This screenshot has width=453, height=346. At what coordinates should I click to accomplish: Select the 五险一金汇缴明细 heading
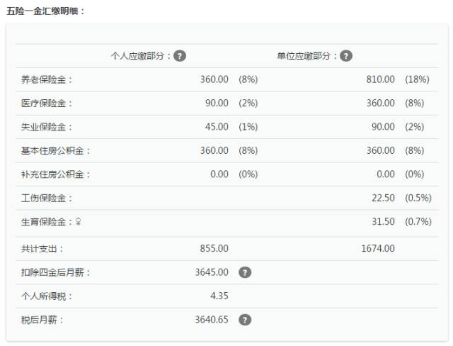[x=45, y=11]
